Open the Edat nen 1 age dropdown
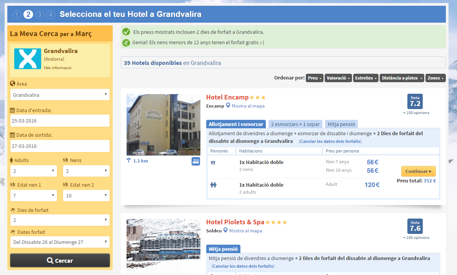 point(33,195)
